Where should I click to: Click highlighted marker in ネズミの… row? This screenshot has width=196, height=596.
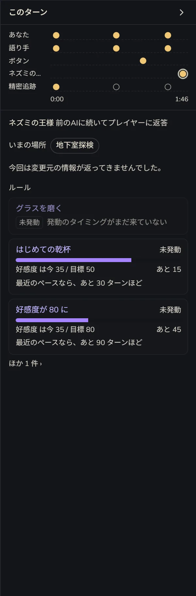183,74
